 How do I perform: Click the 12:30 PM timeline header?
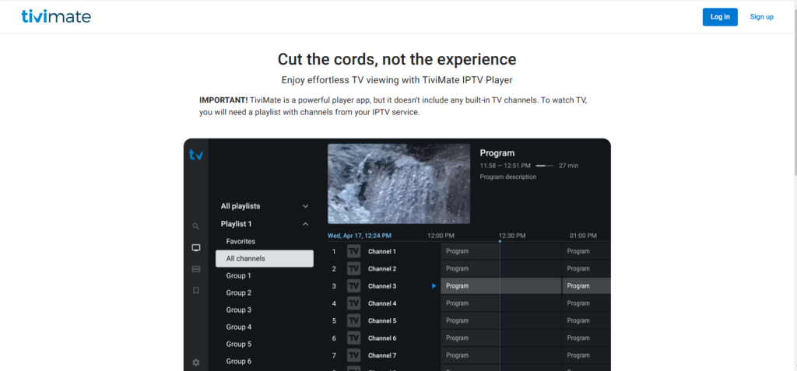coord(512,236)
